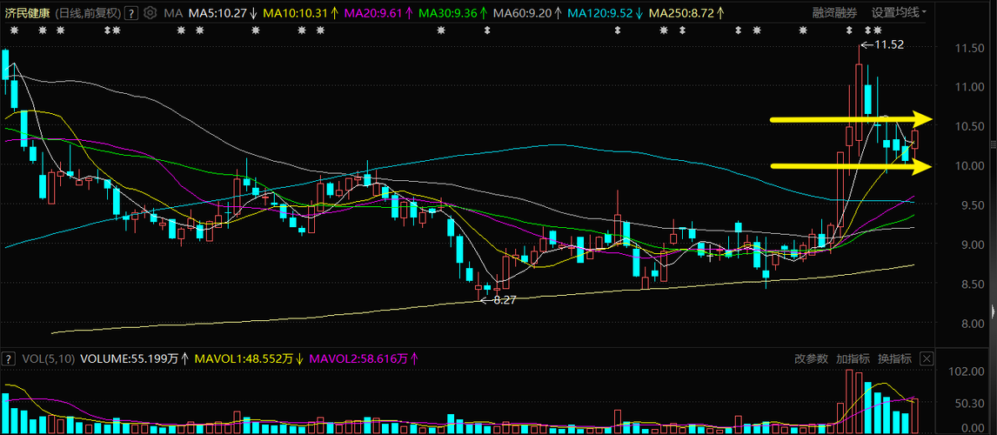Click 改参数 to modify indicator parameters
This screenshot has height=435, width=997.
click(811, 358)
